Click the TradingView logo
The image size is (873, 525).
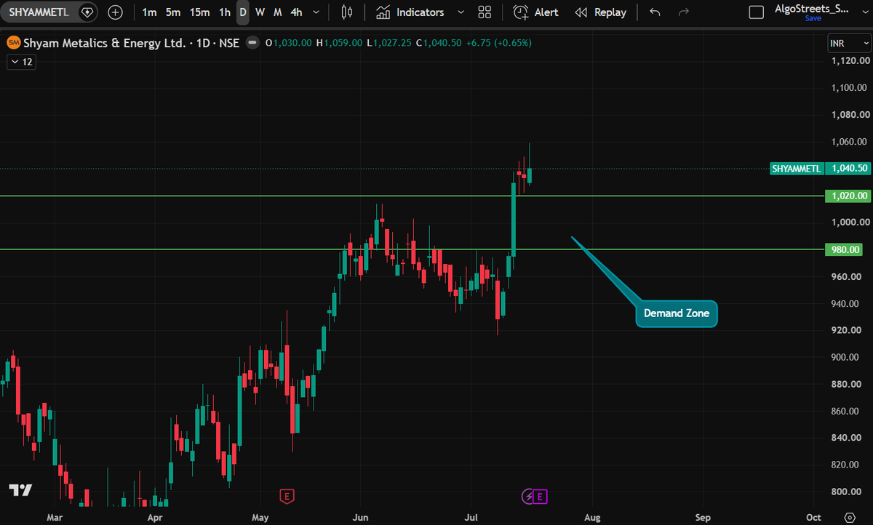point(20,489)
